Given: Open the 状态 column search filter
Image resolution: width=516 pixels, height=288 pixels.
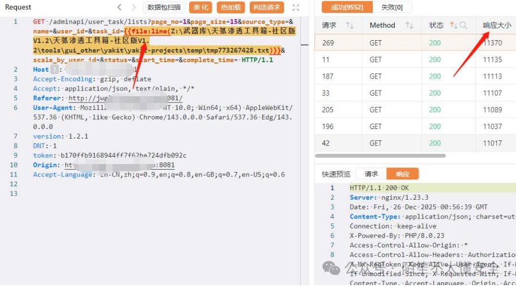Looking at the screenshot, I should point(463,25).
